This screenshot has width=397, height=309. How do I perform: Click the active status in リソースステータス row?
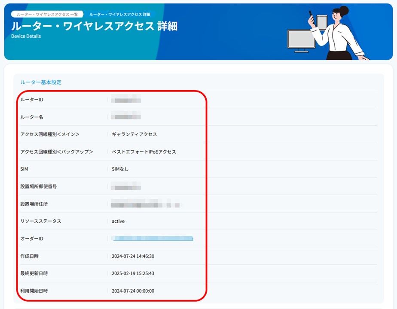click(x=119, y=221)
